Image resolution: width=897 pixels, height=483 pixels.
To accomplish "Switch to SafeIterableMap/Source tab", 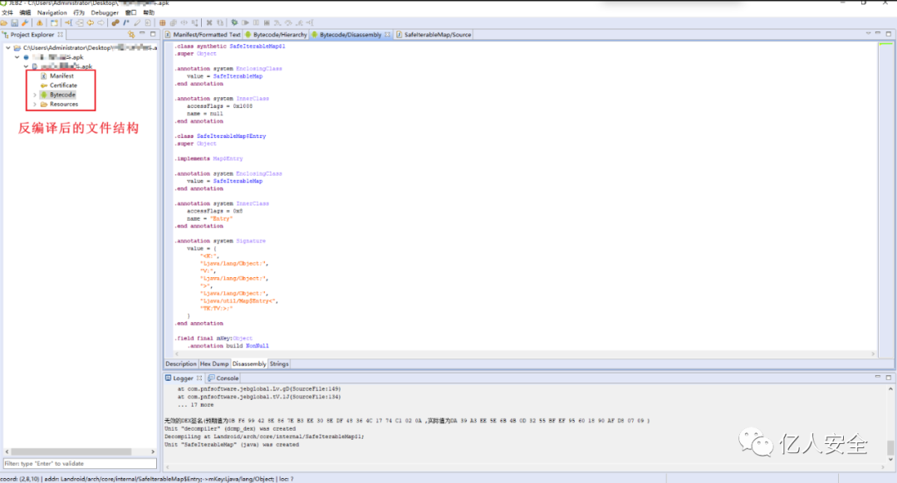I will [434, 34].
